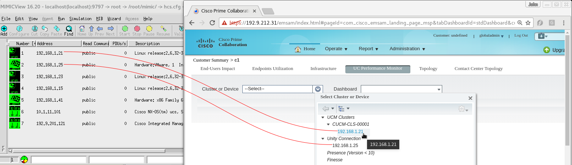This screenshot has height=165, width=572.
Task: Click the Prev left-arrow icon in MIMICView
Action: click(99, 29)
